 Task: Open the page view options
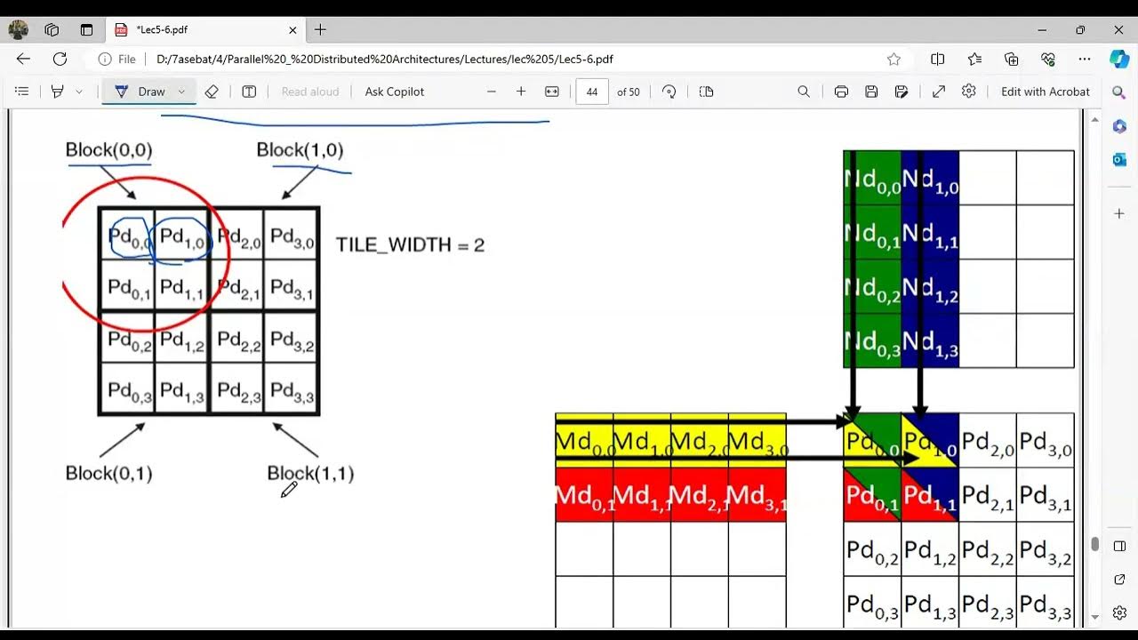click(x=707, y=92)
